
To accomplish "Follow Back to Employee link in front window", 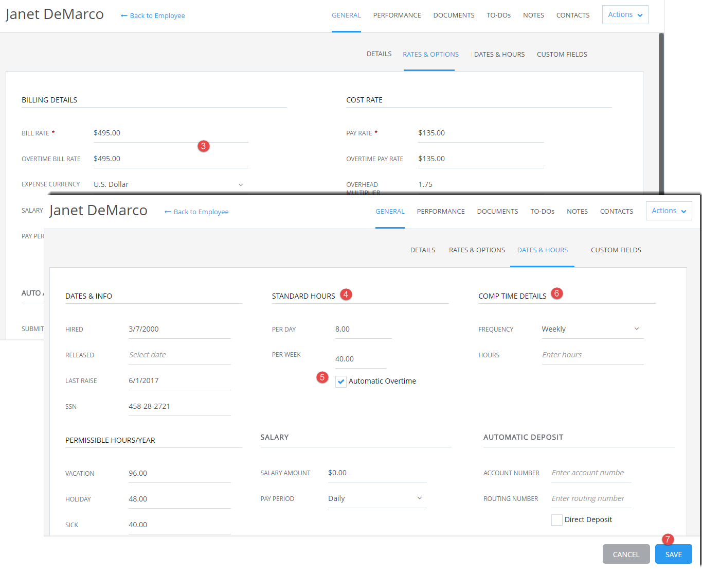I will 196,212.
